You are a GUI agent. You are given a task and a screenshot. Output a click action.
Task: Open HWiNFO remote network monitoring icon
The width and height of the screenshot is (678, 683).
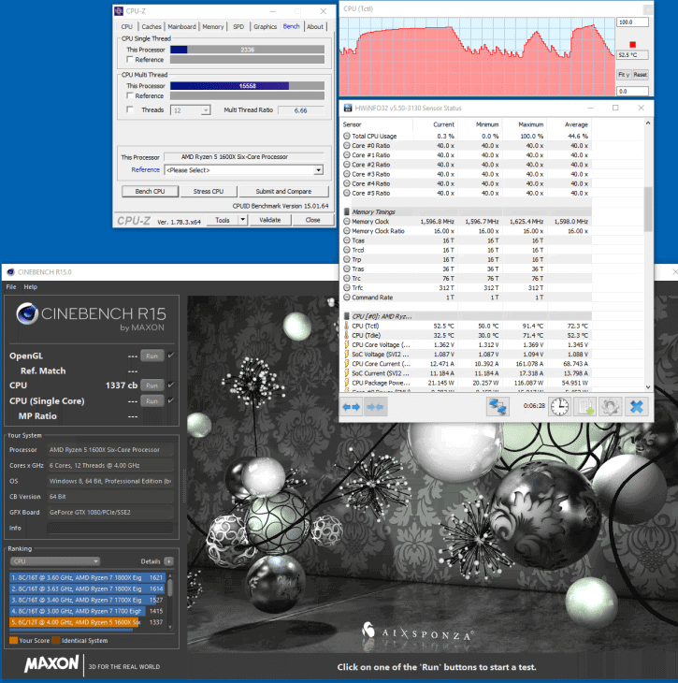pyautogui.click(x=498, y=407)
